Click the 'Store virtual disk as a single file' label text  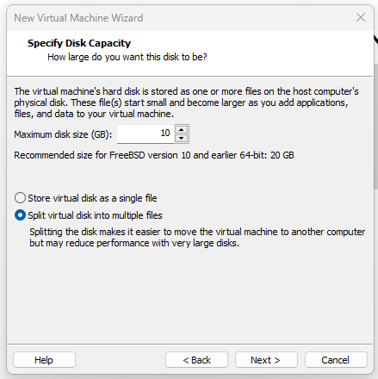pyautogui.click(x=92, y=198)
